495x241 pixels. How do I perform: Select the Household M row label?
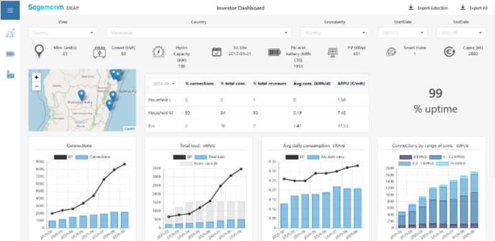pyautogui.click(x=161, y=113)
